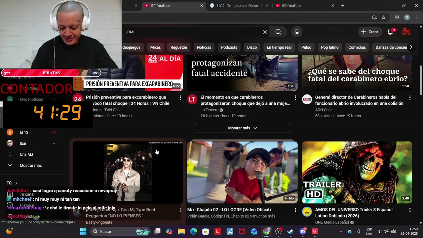This screenshot has width=423, height=238.
Task: Open File Explorer from taskbar
Action: (181, 231)
